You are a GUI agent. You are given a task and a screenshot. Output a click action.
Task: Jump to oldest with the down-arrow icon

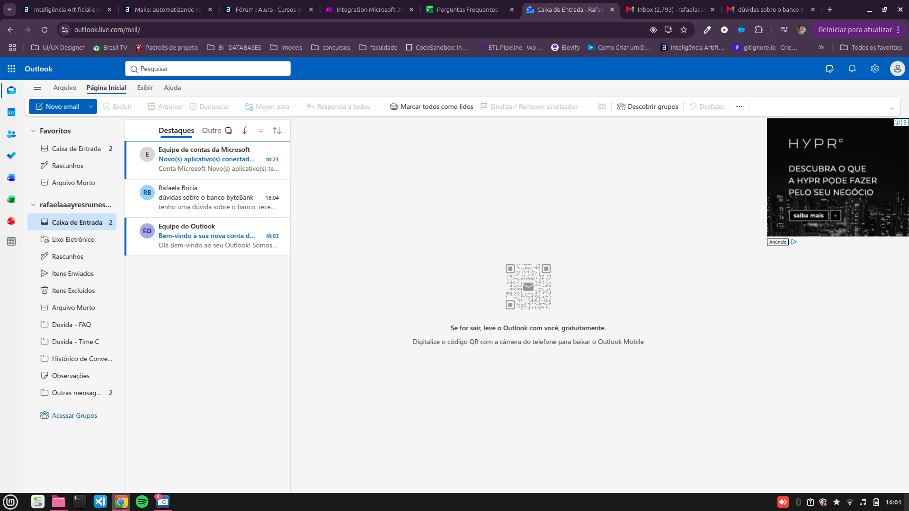pyautogui.click(x=245, y=131)
